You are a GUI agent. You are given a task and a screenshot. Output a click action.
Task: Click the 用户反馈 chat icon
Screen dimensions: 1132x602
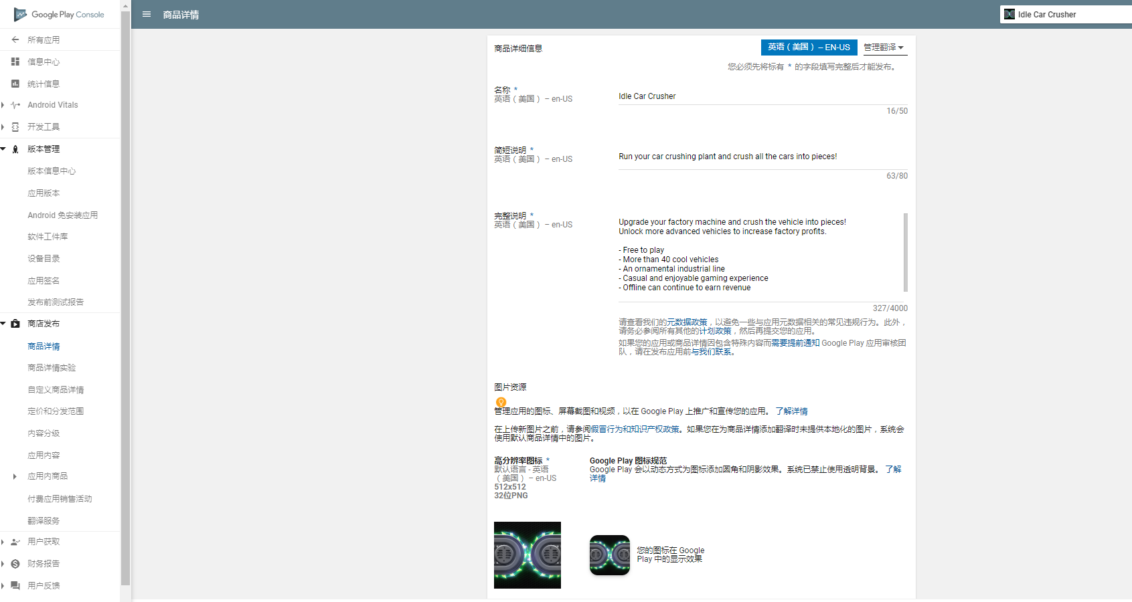(15, 585)
